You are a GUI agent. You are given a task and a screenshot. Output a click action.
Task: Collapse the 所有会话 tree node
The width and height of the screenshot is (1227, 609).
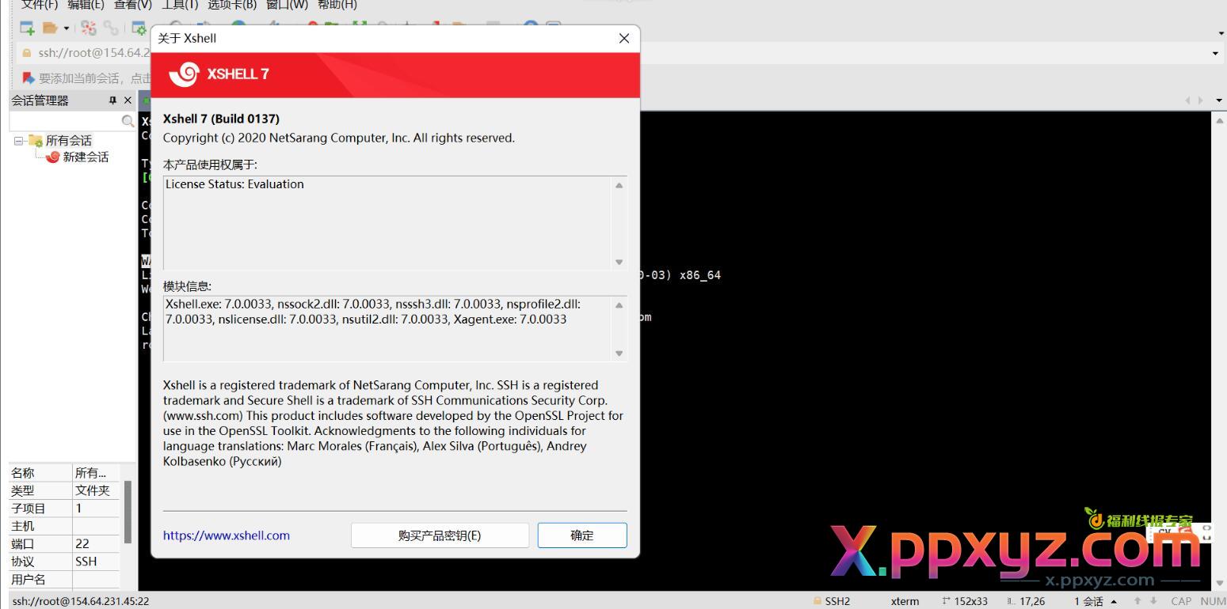(x=19, y=141)
